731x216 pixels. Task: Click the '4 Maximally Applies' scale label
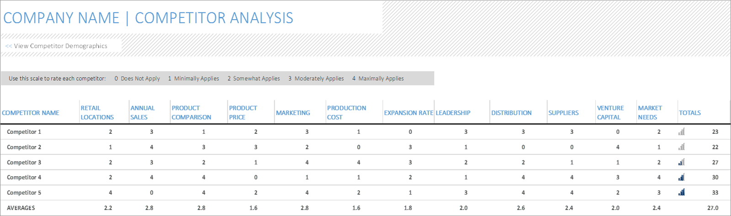tap(378, 79)
